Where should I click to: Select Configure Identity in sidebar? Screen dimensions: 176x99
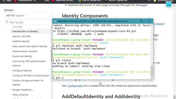tap(22, 70)
